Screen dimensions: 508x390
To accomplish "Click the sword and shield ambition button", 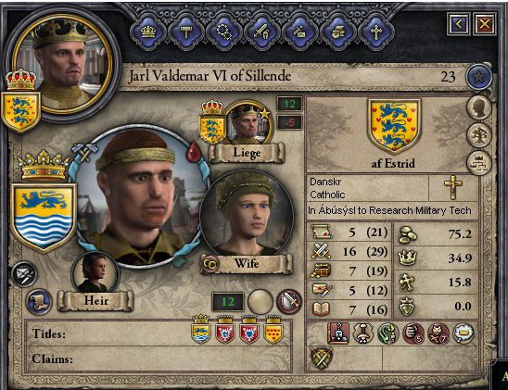I will pos(289,302).
